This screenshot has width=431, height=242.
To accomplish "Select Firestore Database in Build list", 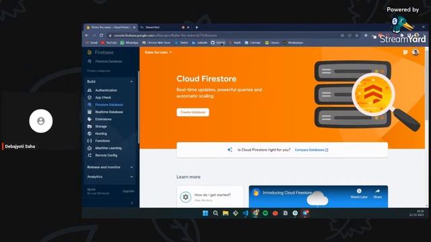I will (x=109, y=105).
